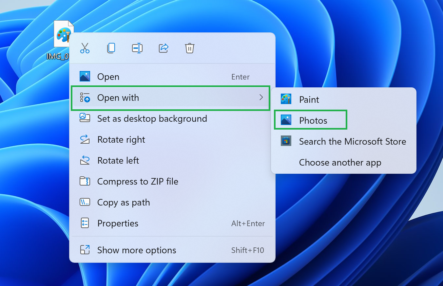Click the Photos app icon in the submenu

click(286, 120)
